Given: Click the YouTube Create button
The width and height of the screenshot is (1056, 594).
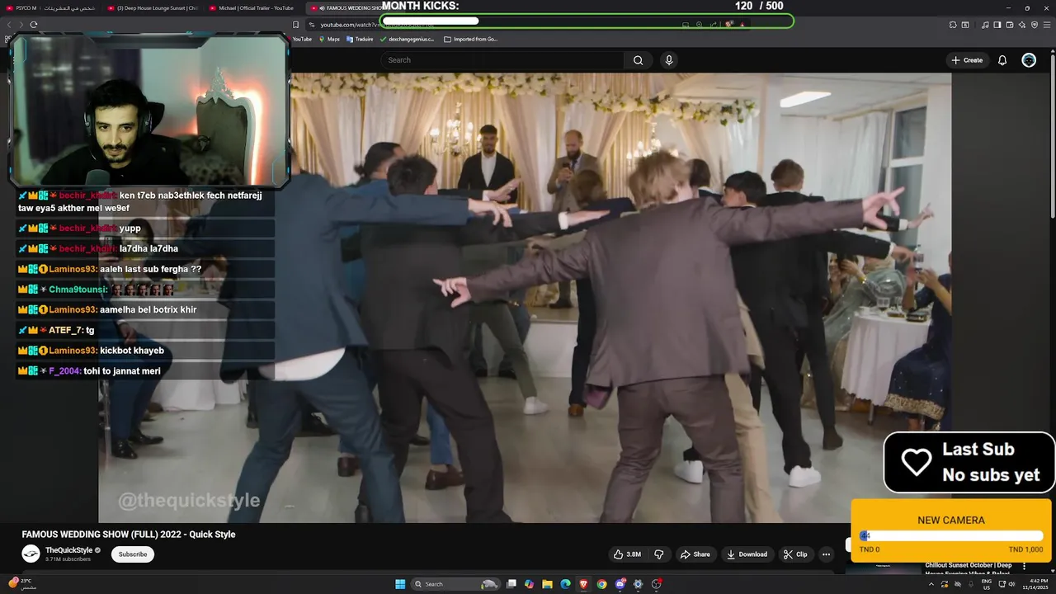Looking at the screenshot, I should point(967,60).
